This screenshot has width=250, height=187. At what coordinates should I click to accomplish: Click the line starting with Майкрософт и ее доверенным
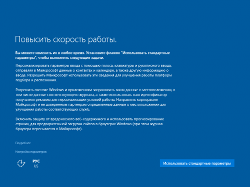click(x=91, y=105)
